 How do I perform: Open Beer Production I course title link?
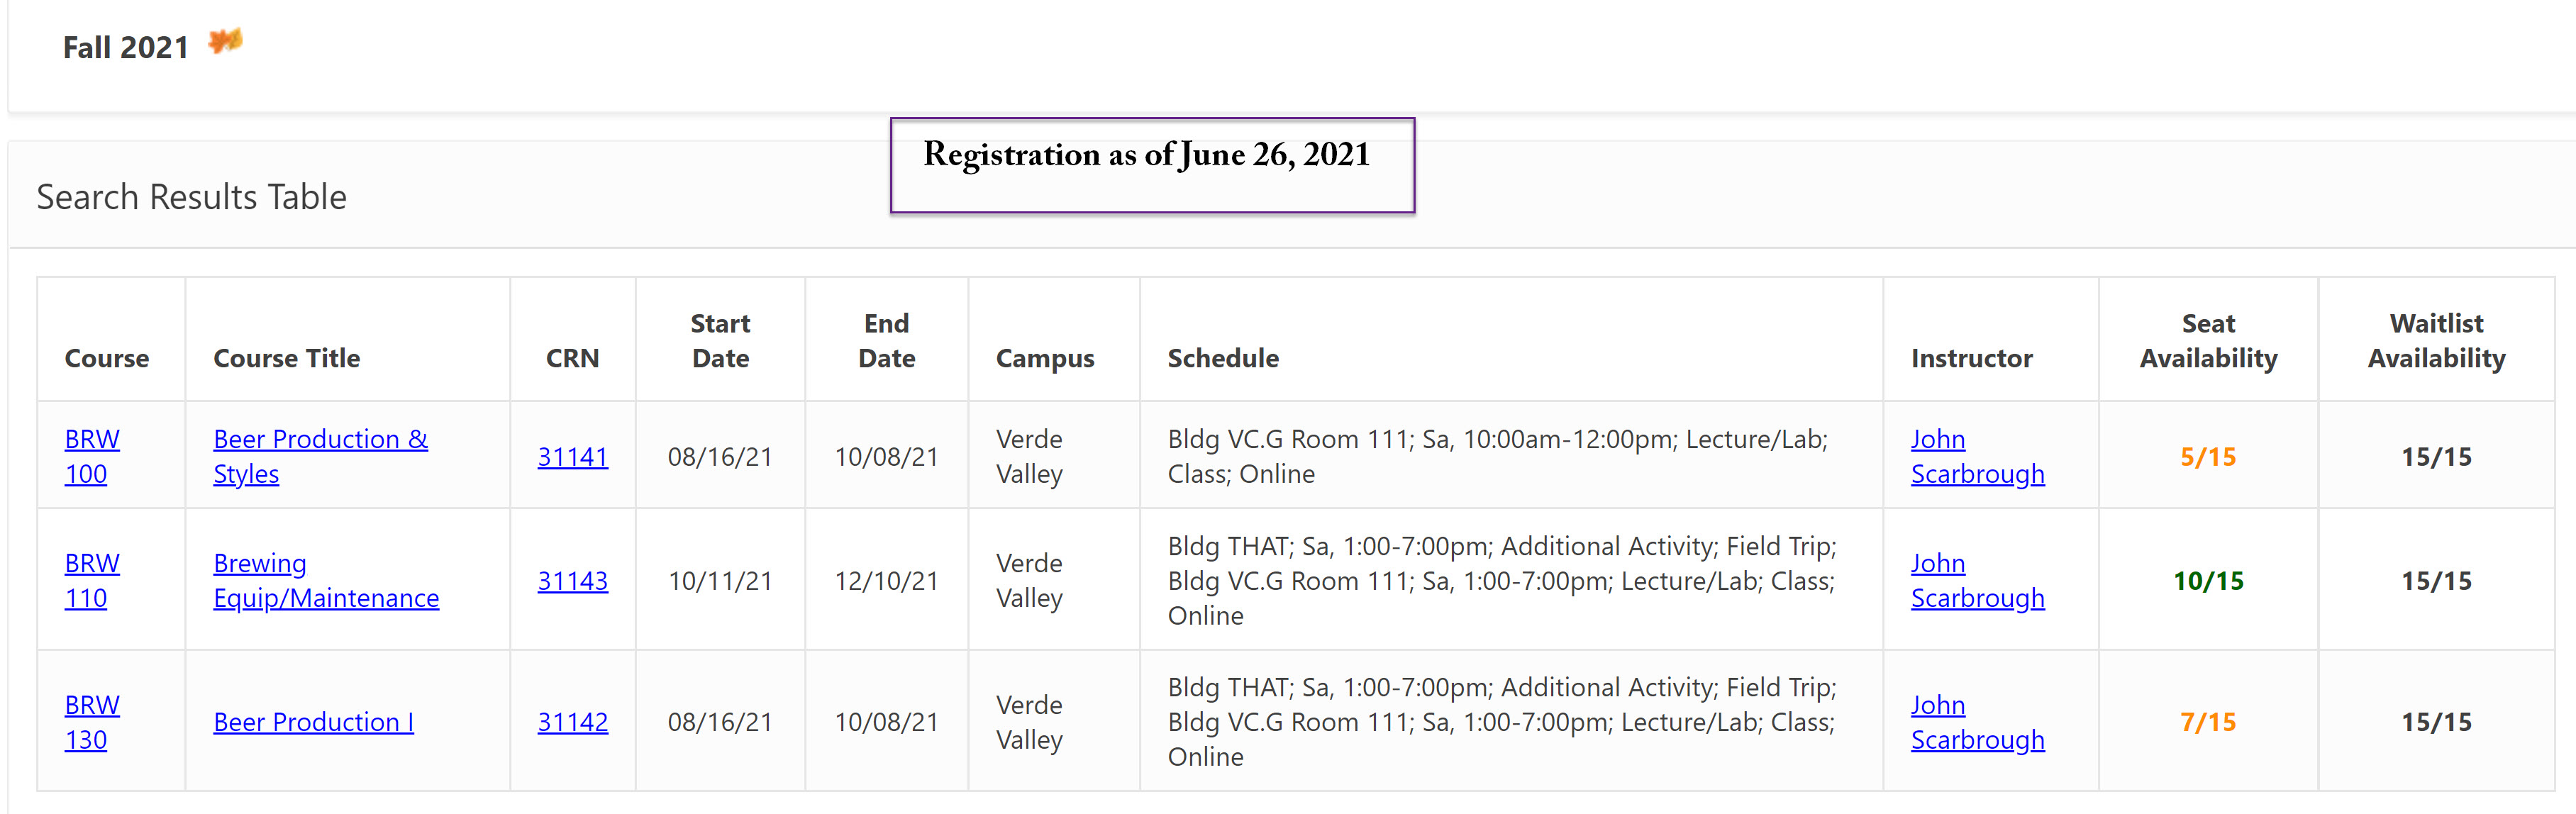coord(313,722)
